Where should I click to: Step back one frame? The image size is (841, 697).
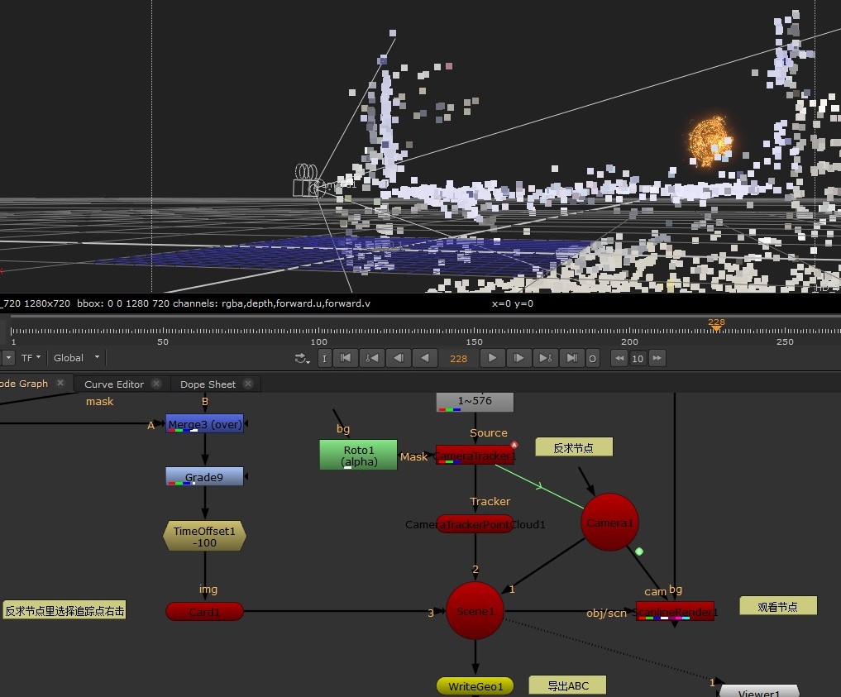coord(399,358)
